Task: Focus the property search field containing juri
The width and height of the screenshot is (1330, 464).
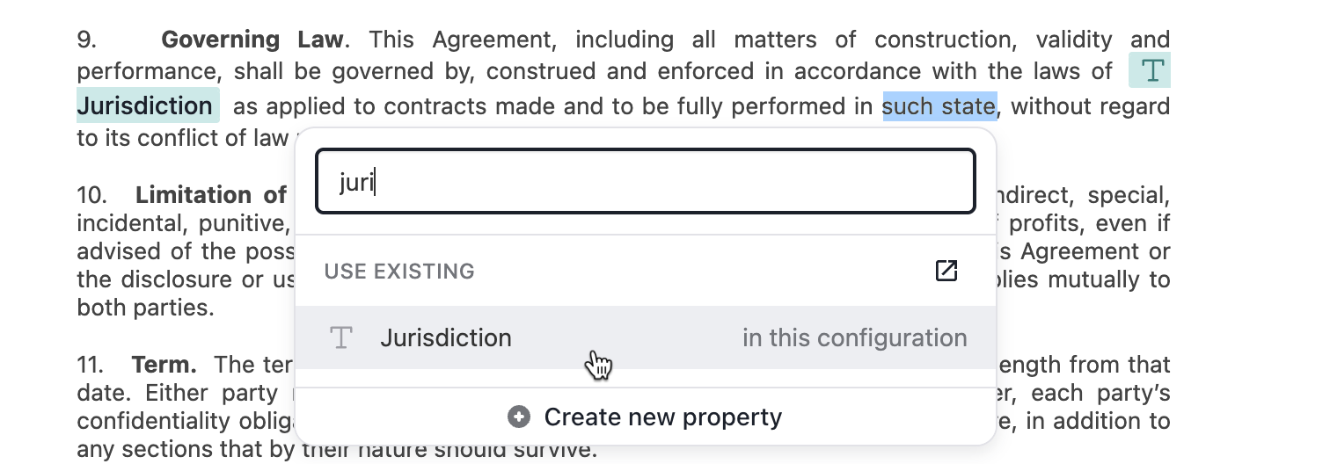Action: (x=646, y=182)
